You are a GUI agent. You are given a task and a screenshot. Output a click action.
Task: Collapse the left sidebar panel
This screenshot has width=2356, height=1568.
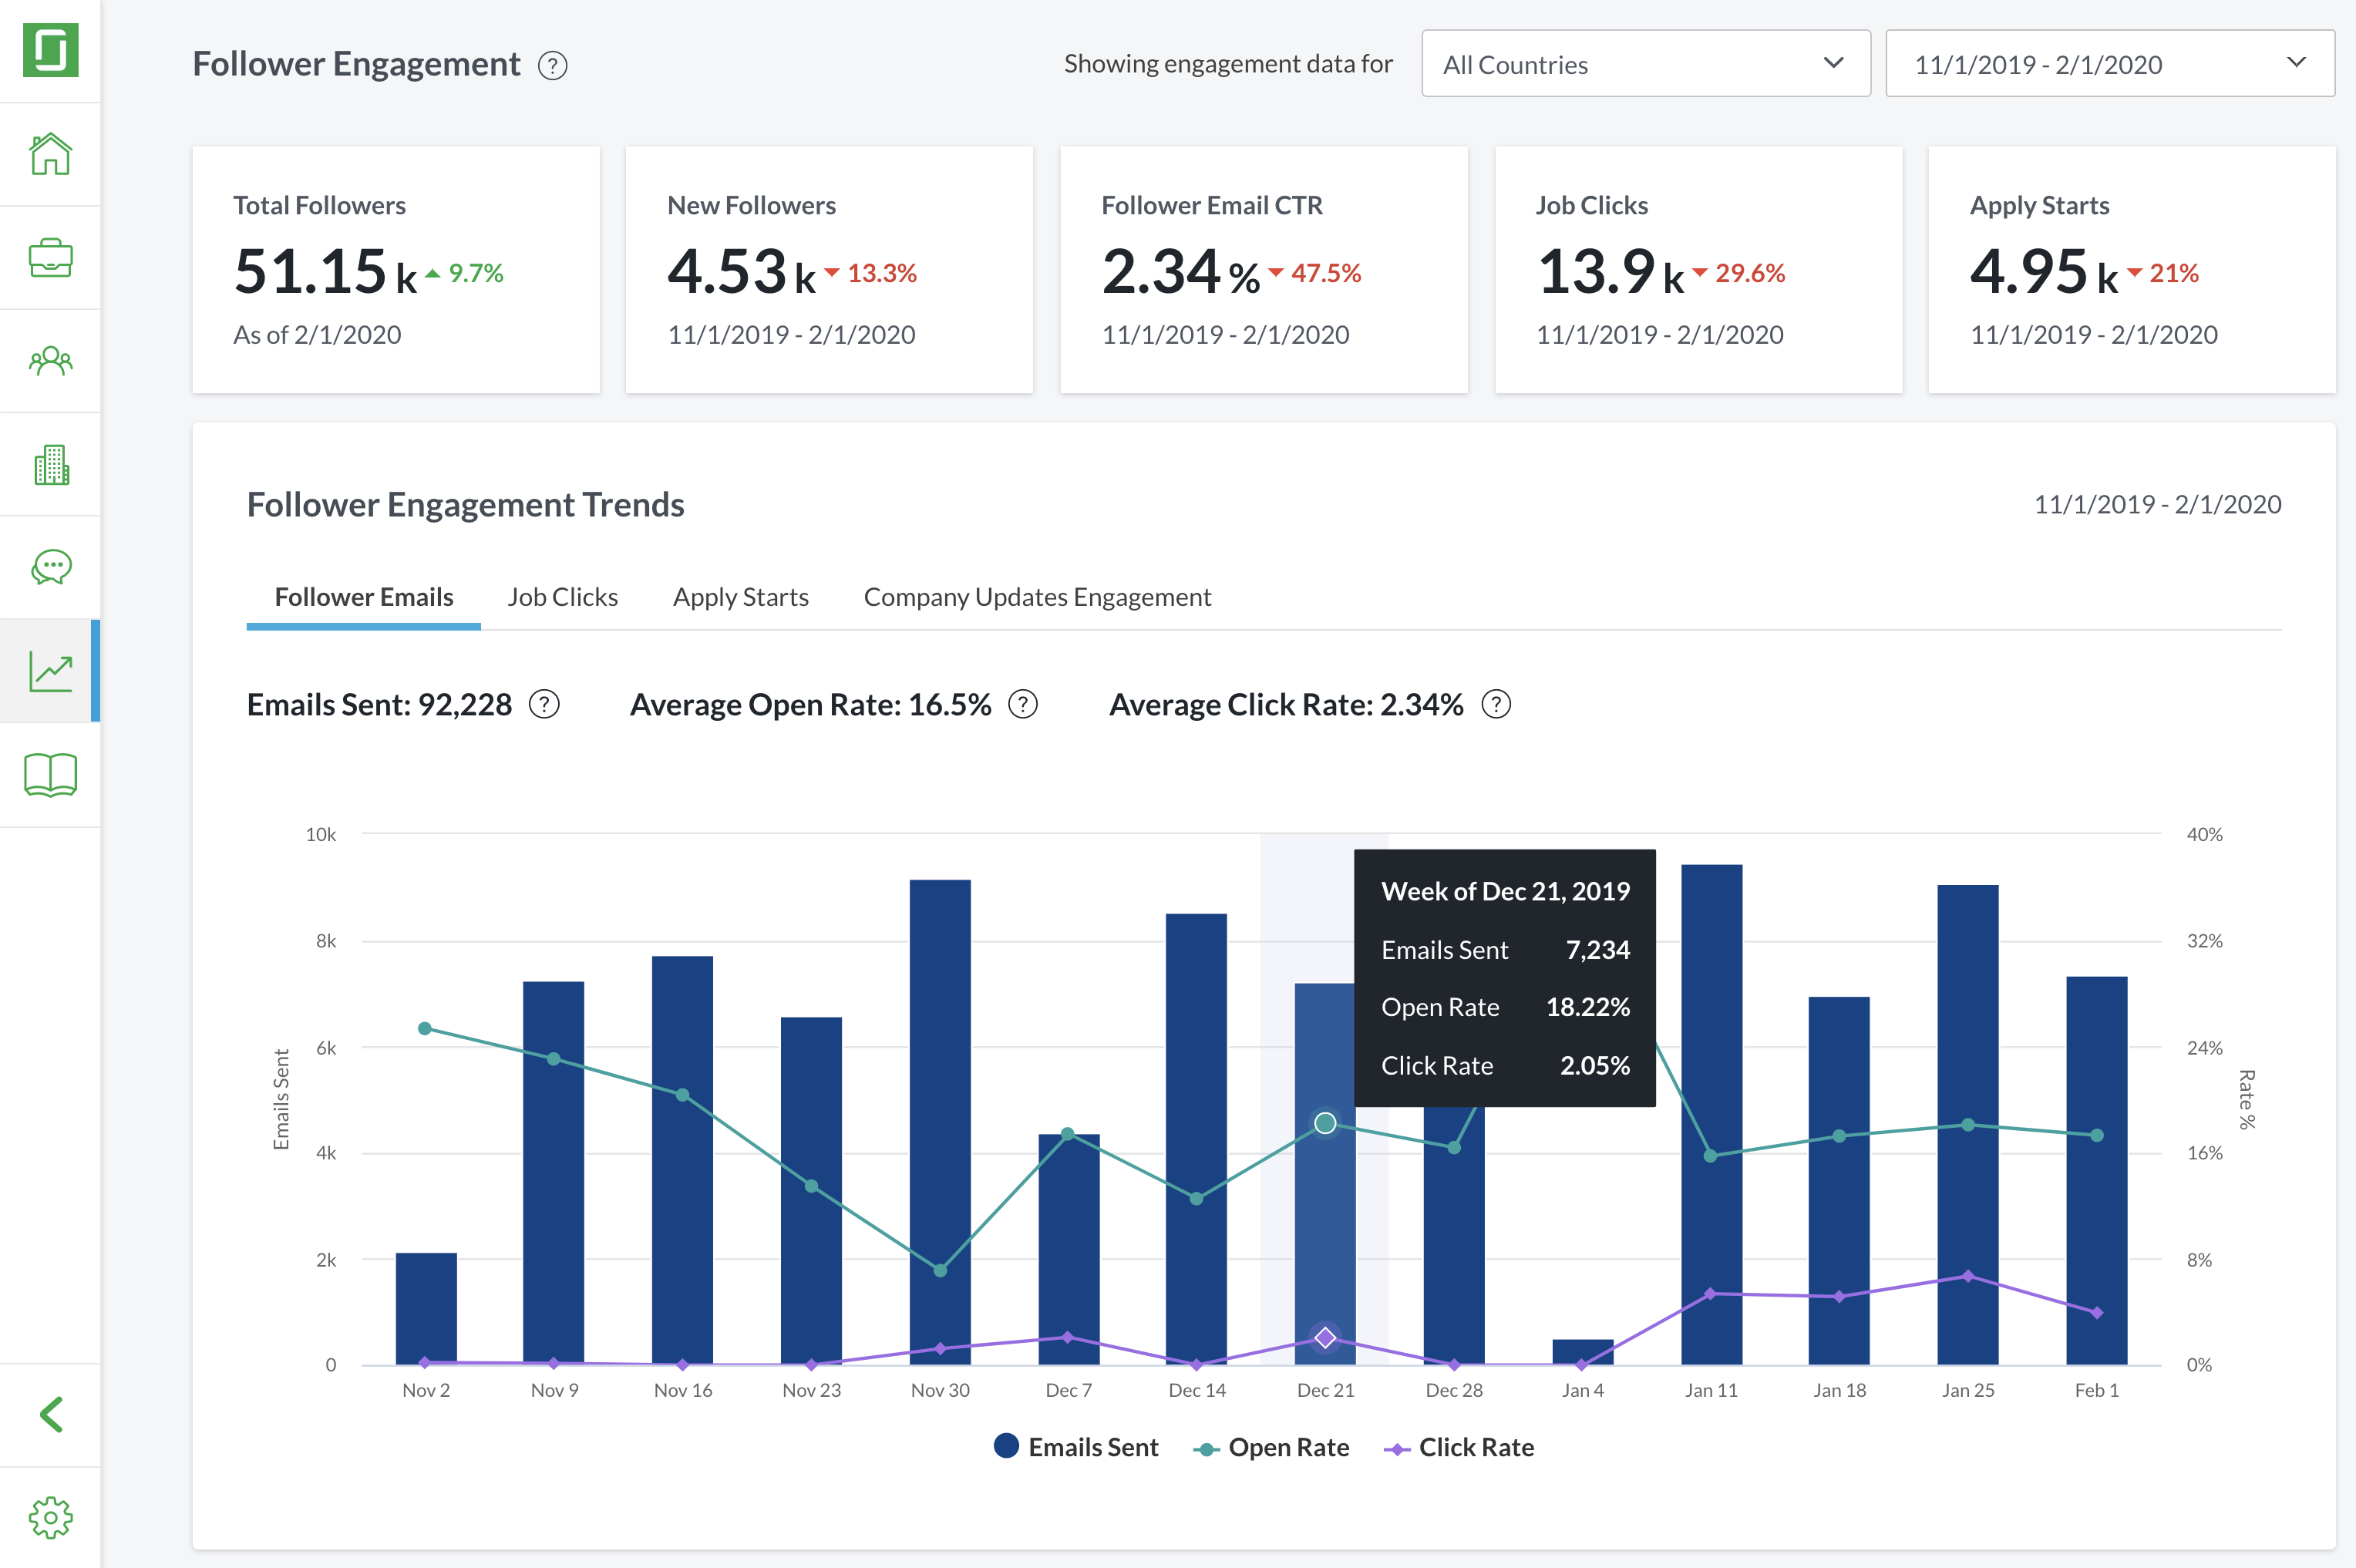coord(49,1414)
